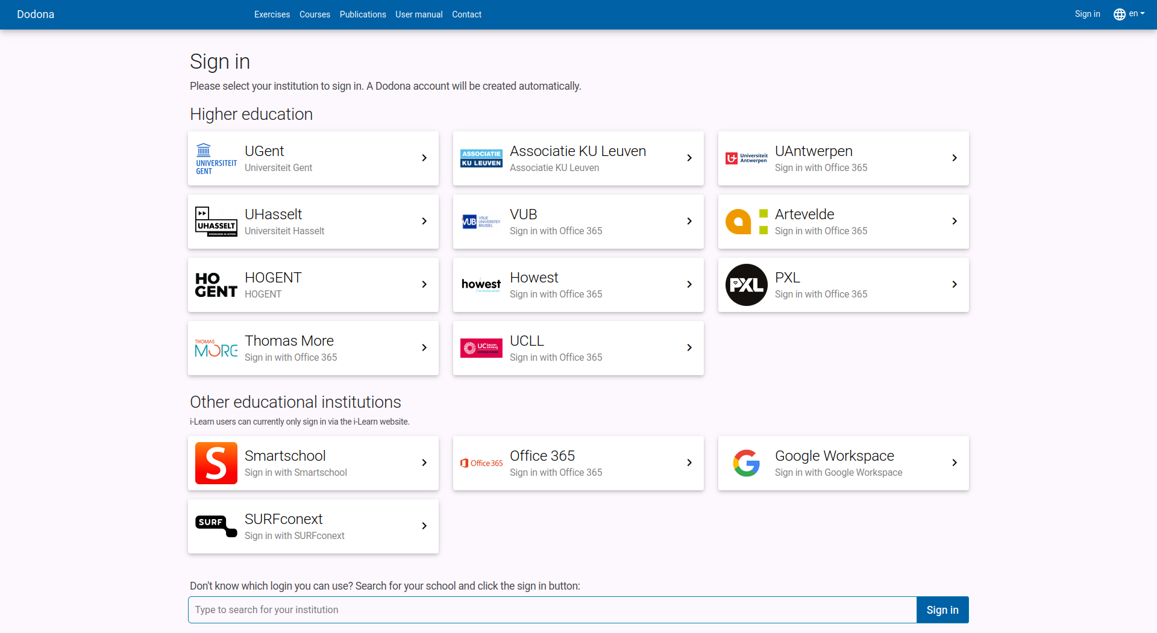Viewport: 1157px width, 633px height.
Task: Click the chevron on VUB card
Action: [x=689, y=221]
